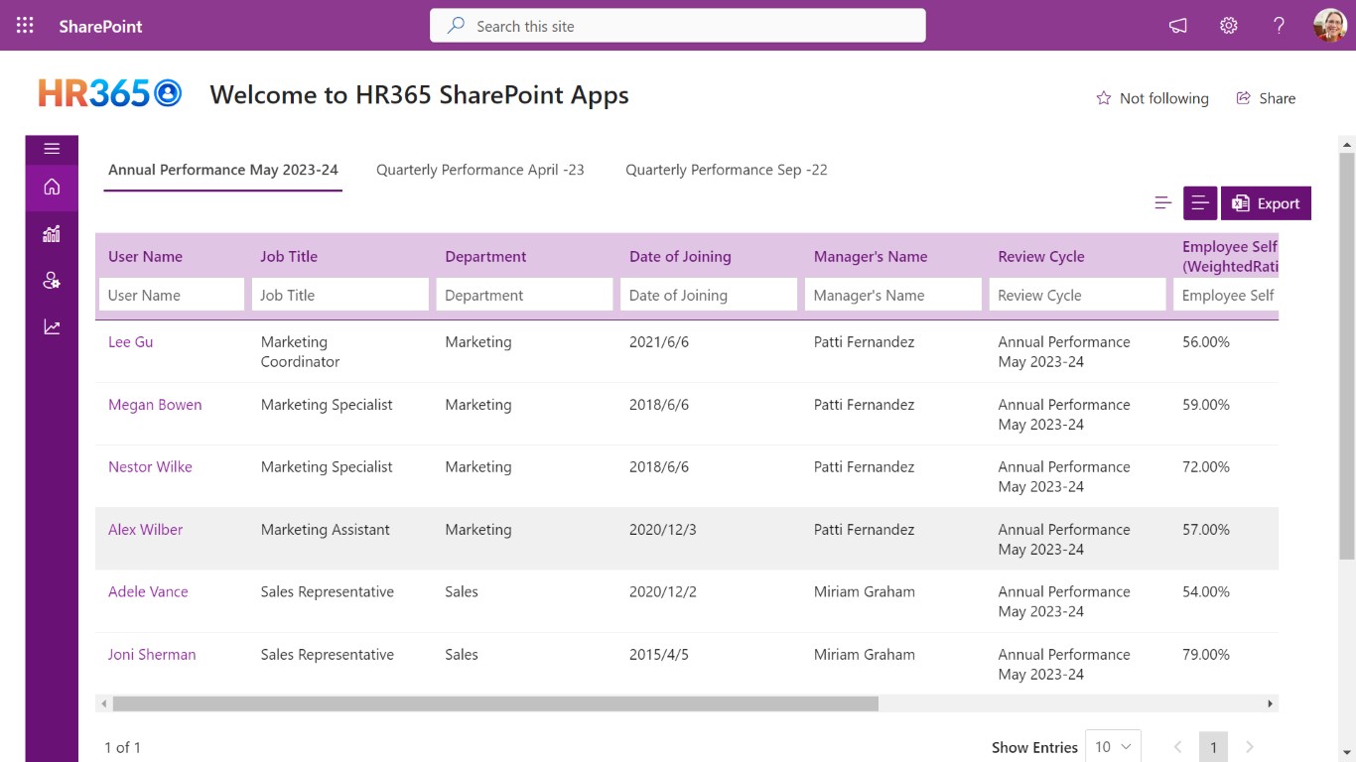This screenshot has width=1356, height=762.
Task: Switch to the compact list view
Action: [1163, 203]
